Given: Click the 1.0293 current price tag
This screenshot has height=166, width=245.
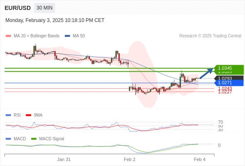Looking at the screenshot, I should click(229, 78).
